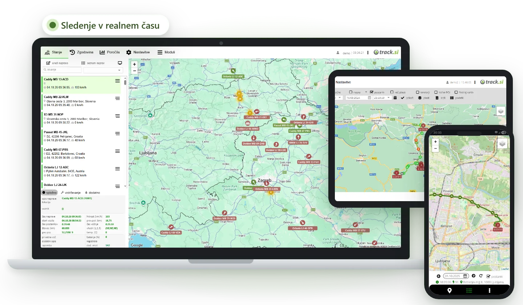Enable 'senzorji' checkbox on tablet

pyautogui.click(x=418, y=92)
